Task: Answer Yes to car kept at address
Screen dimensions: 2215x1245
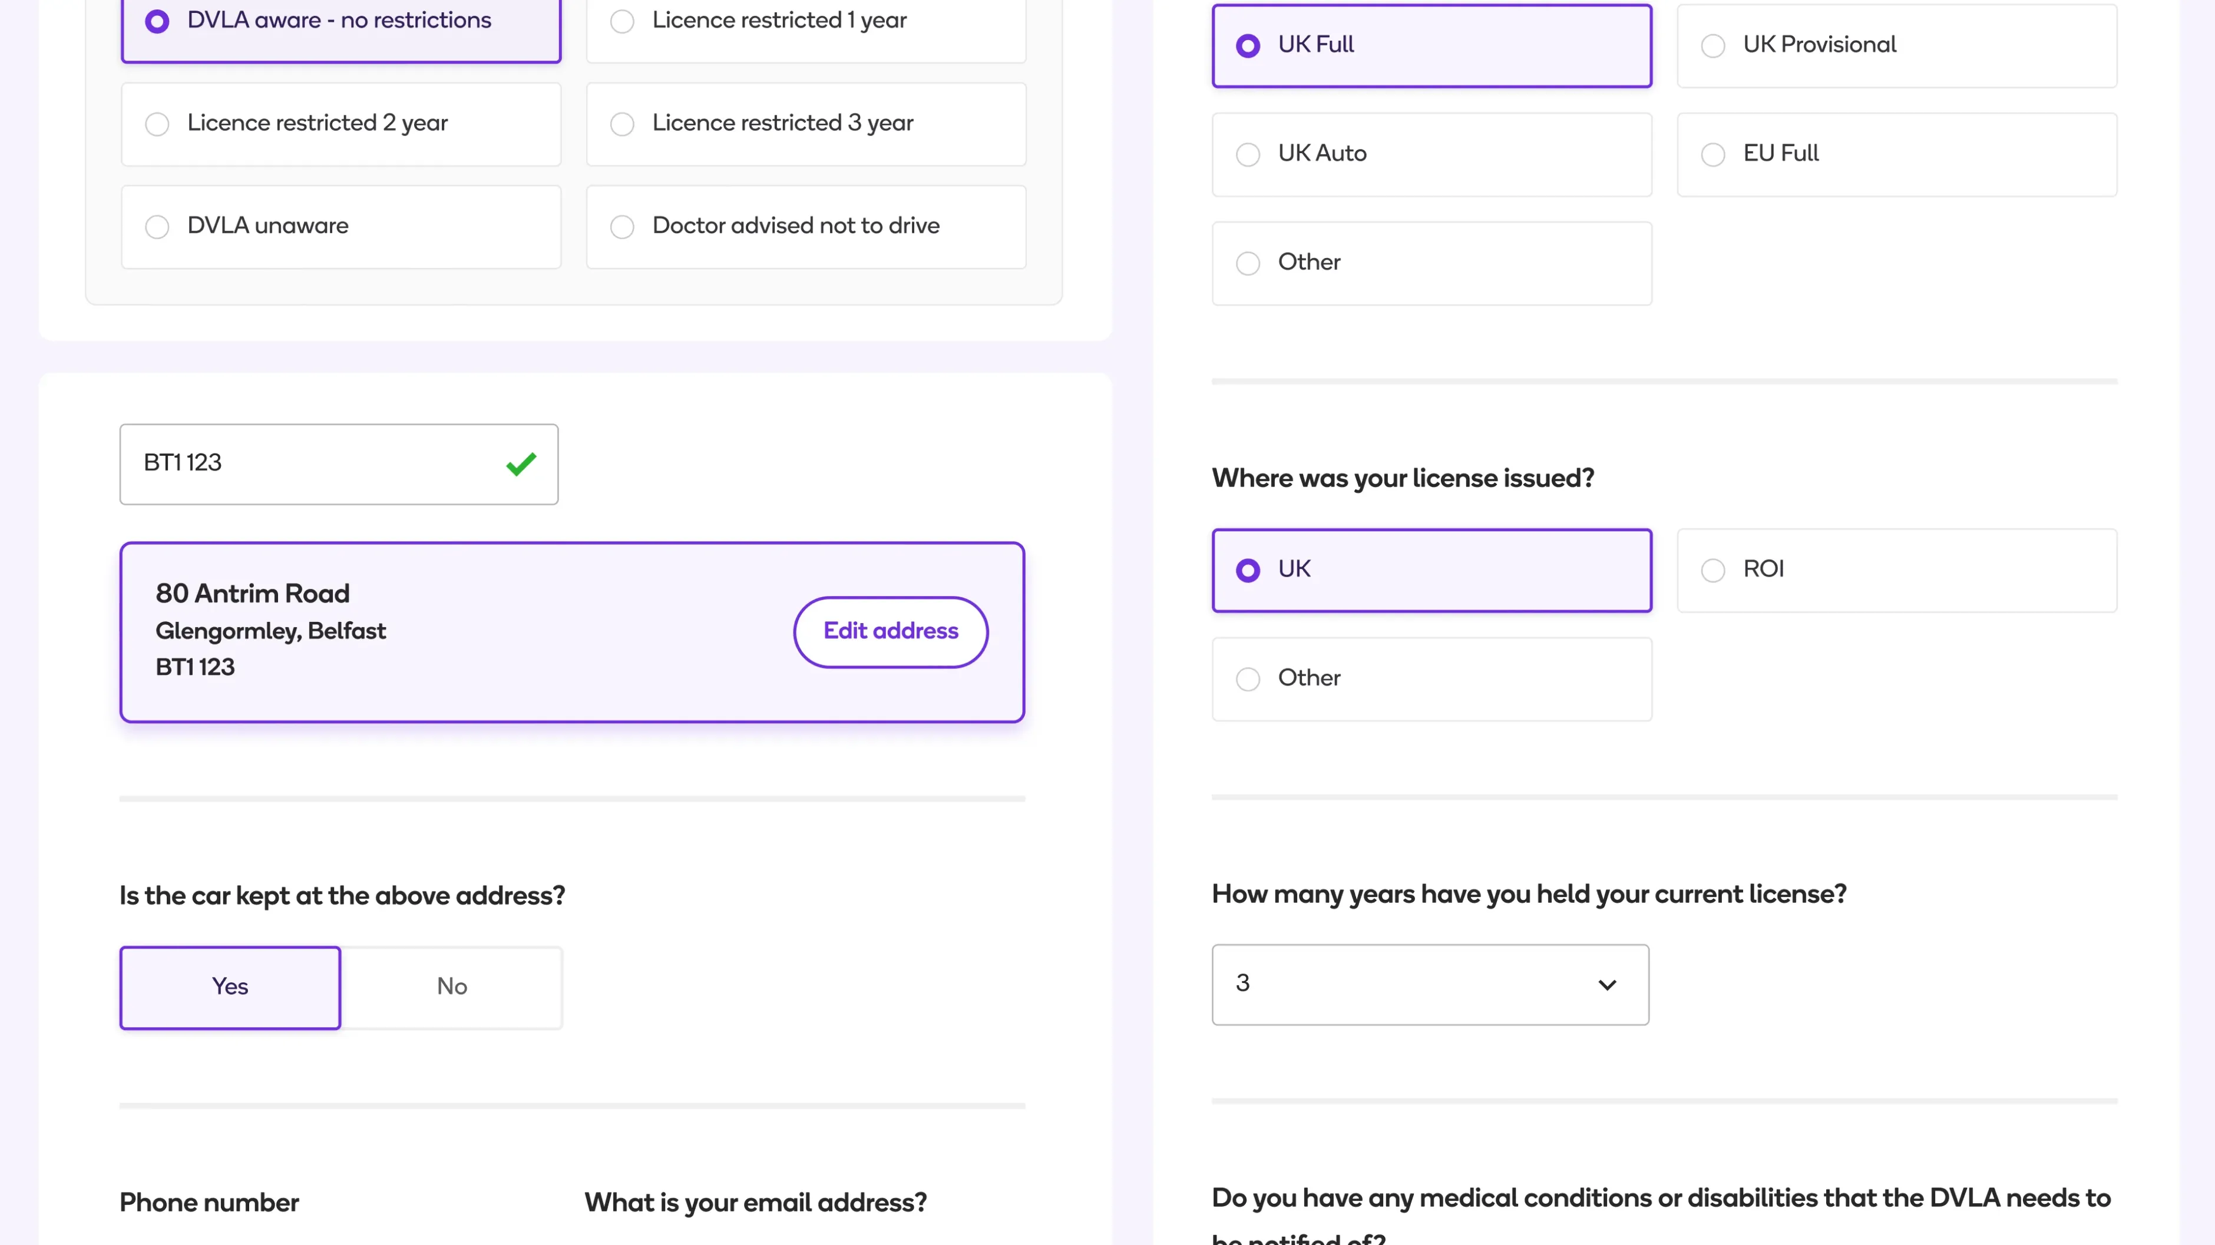Action: [x=230, y=987]
